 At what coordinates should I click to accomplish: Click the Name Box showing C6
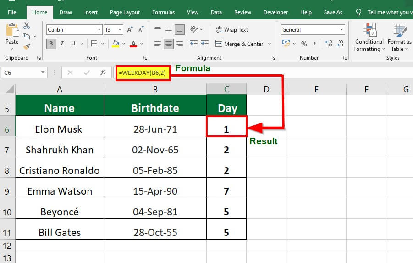[x=24, y=73]
